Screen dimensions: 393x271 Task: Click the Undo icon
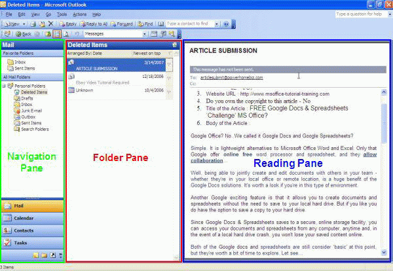click(77, 34)
